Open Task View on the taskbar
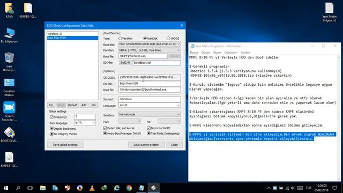The image size is (343, 193). [x=30, y=188]
